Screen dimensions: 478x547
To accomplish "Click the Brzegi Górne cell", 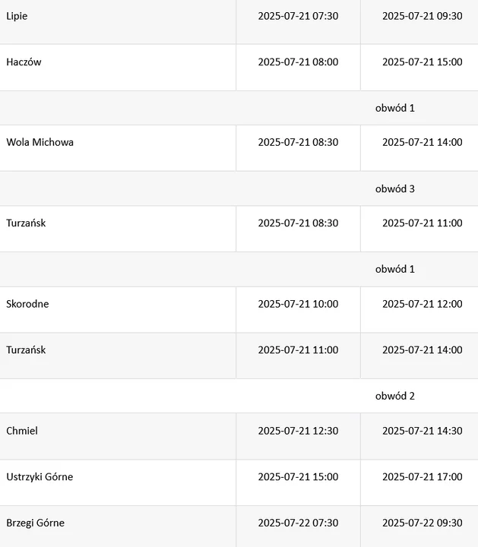I will [x=35, y=523].
